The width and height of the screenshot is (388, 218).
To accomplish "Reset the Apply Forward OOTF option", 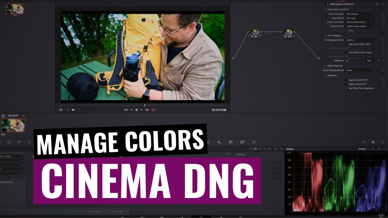I will tap(383, 80).
